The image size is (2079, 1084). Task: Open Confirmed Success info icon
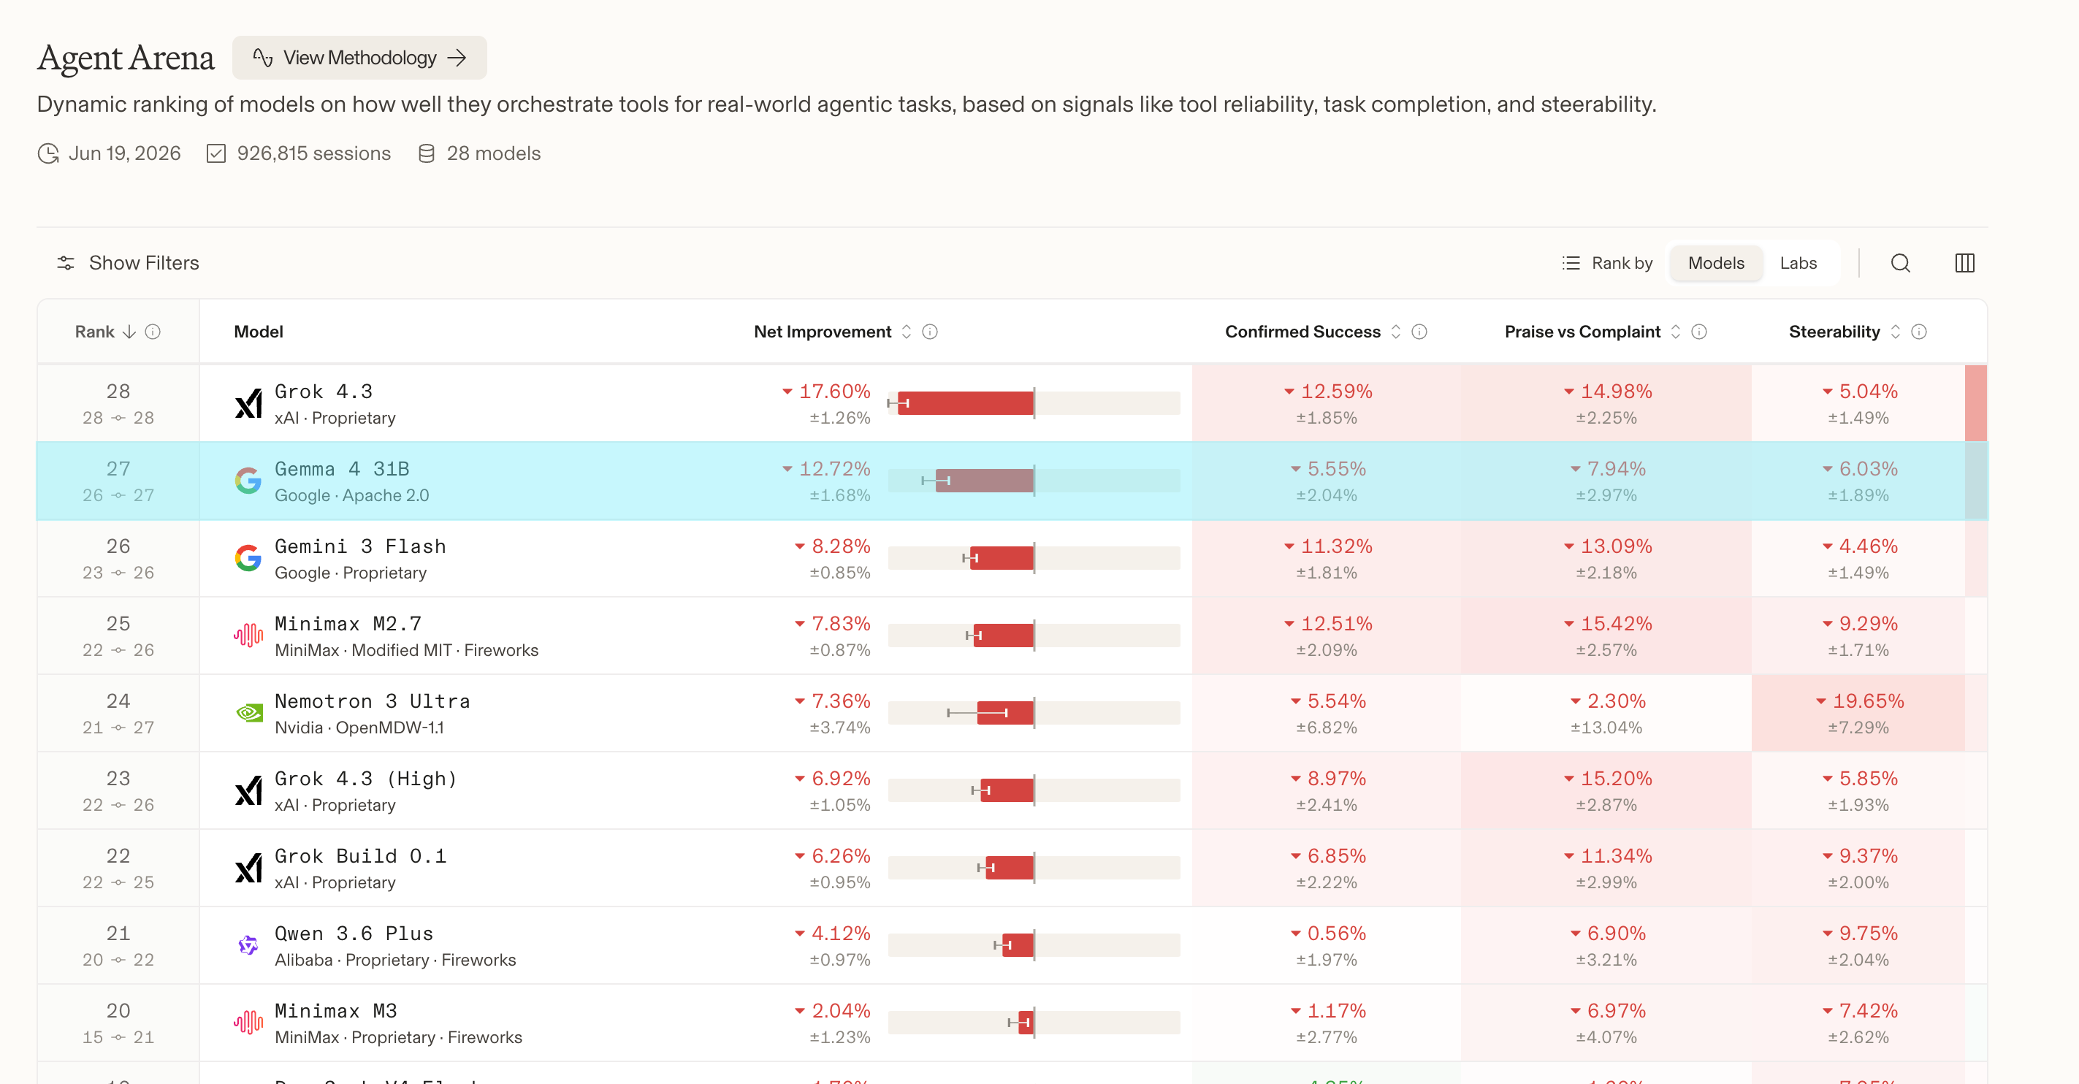coord(1419,332)
